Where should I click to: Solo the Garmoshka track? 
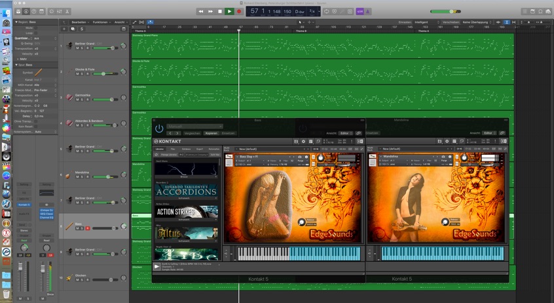[83, 100]
